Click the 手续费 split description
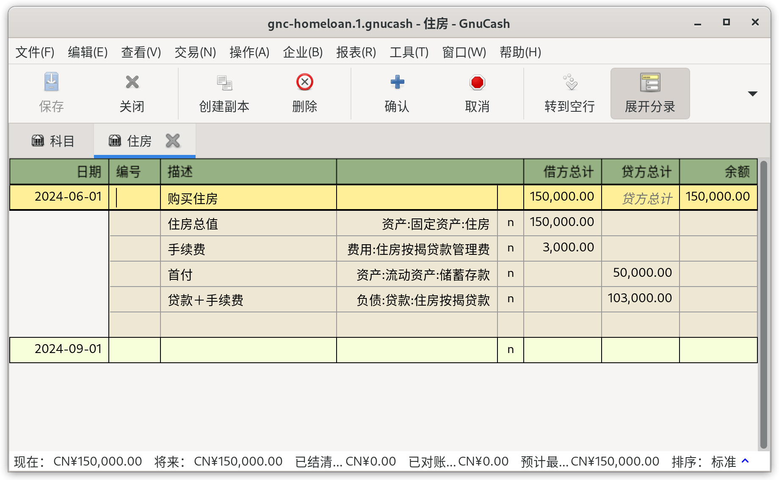This screenshot has height=480, width=779. 248,248
